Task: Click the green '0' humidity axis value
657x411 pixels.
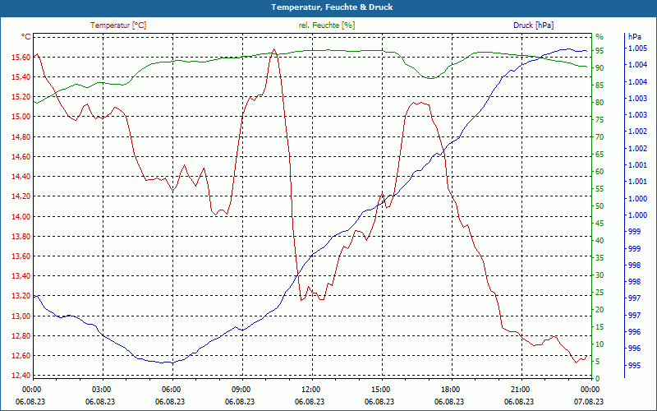Action: pyautogui.click(x=598, y=378)
